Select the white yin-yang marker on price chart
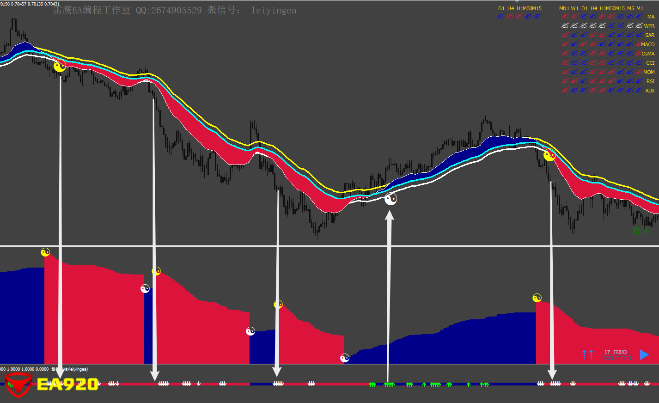The width and height of the screenshot is (659, 403). click(x=391, y=199)
